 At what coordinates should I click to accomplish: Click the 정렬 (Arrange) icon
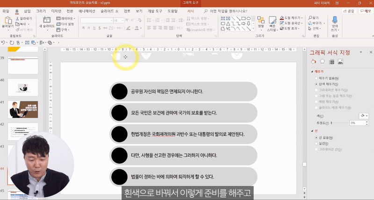261,20
